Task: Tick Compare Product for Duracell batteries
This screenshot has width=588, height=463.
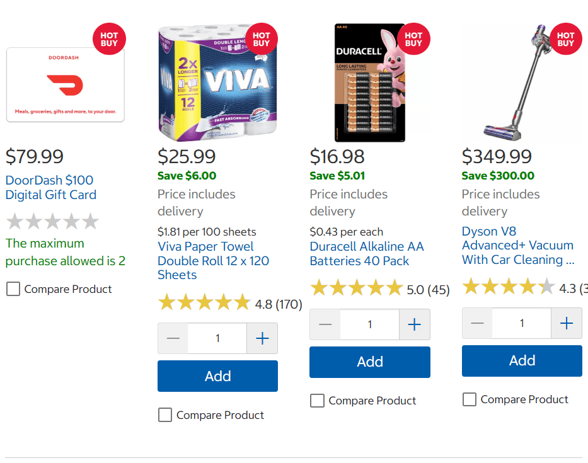Action: coord(317,401)
